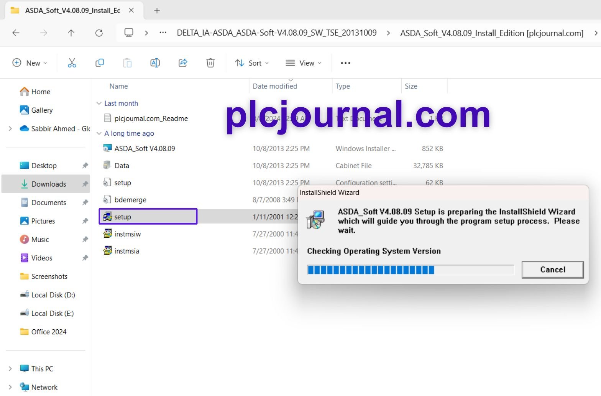Viewport: 601px width, 396px height.
Task: Click the InstallShield Wizard dialog title bar
Action: (443, 192)
